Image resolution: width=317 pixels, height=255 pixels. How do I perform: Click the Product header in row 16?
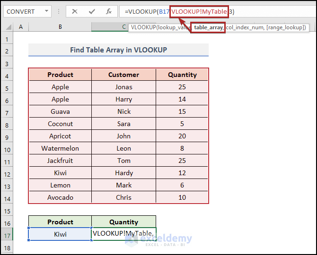point(60,222)
